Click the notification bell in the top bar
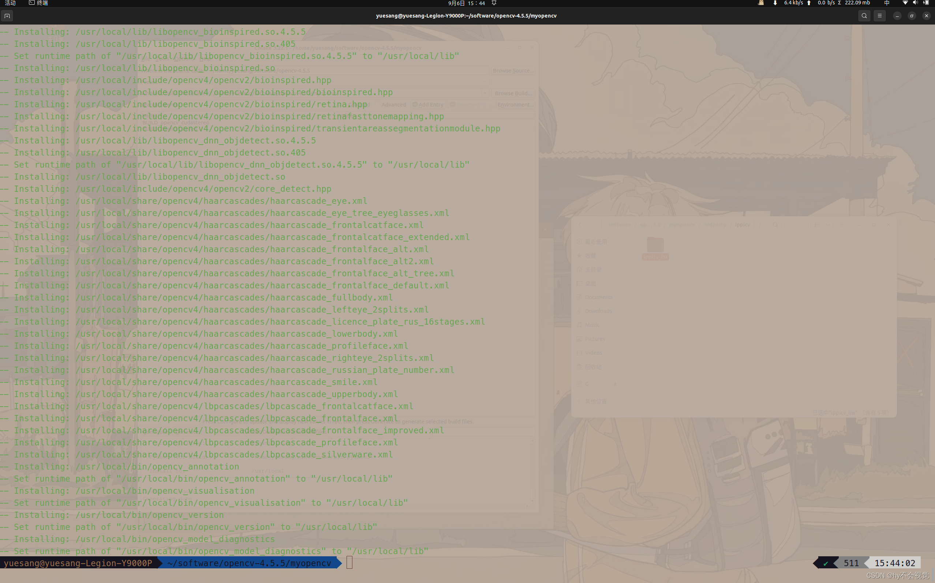Image resolution: width=935 pixels, height=583 pixels. pos(494,3)
